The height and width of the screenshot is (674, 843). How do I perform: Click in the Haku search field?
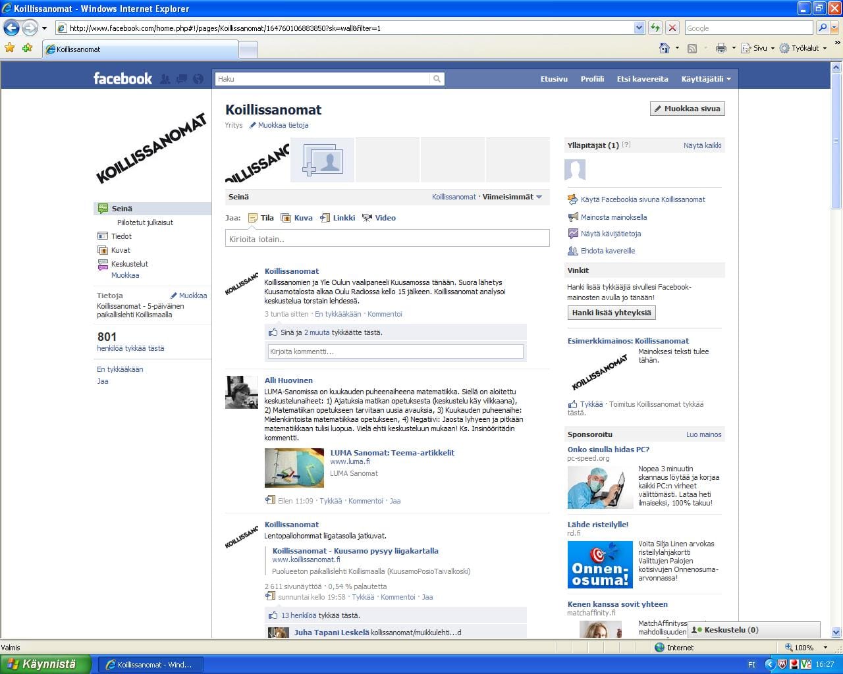(x=323, y=79)
